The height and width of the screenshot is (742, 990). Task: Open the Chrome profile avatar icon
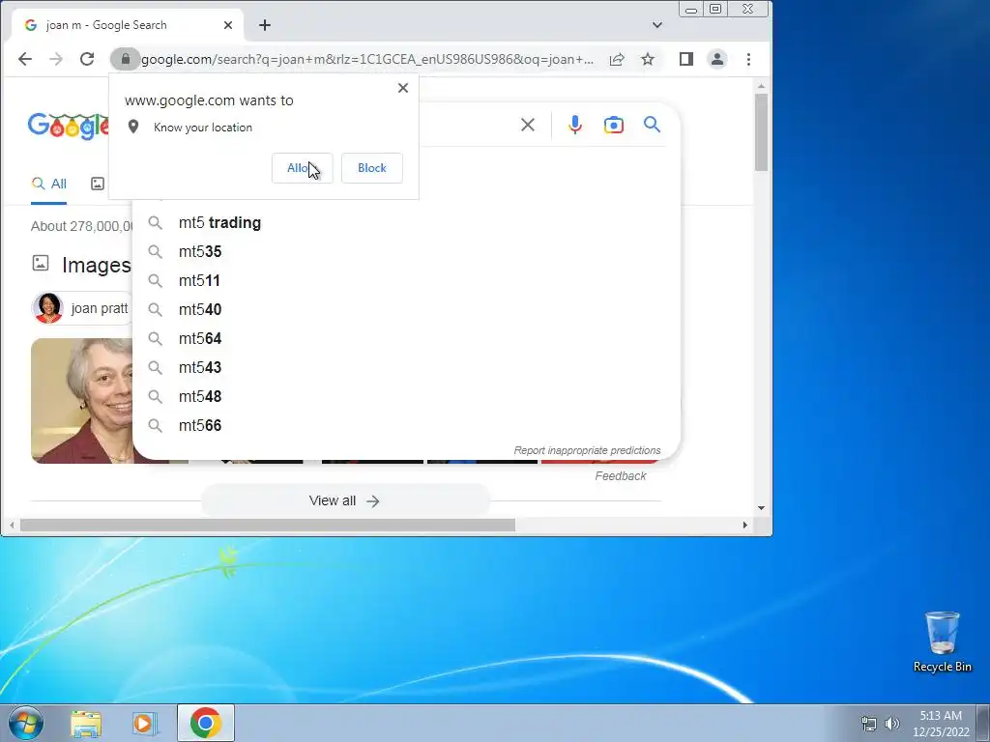click(x=717, y=59)
